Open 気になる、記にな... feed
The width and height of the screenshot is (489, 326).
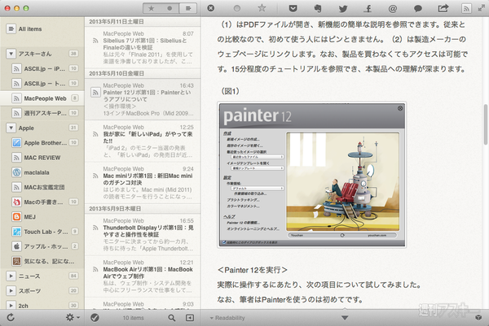pyautogui.click(x=42, y=261)
